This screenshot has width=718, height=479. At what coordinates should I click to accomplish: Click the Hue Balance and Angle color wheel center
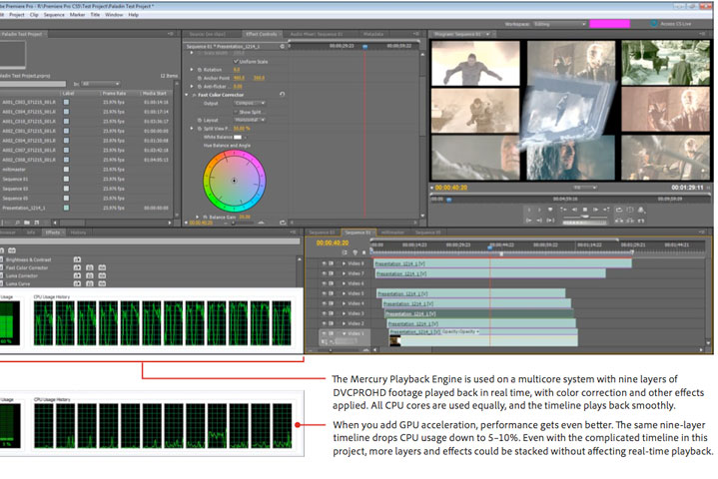pyautogui.click(x=234, y=181)
